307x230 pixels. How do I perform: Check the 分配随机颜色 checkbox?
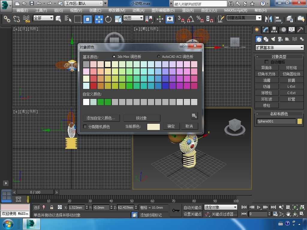(x=85, y=127)
